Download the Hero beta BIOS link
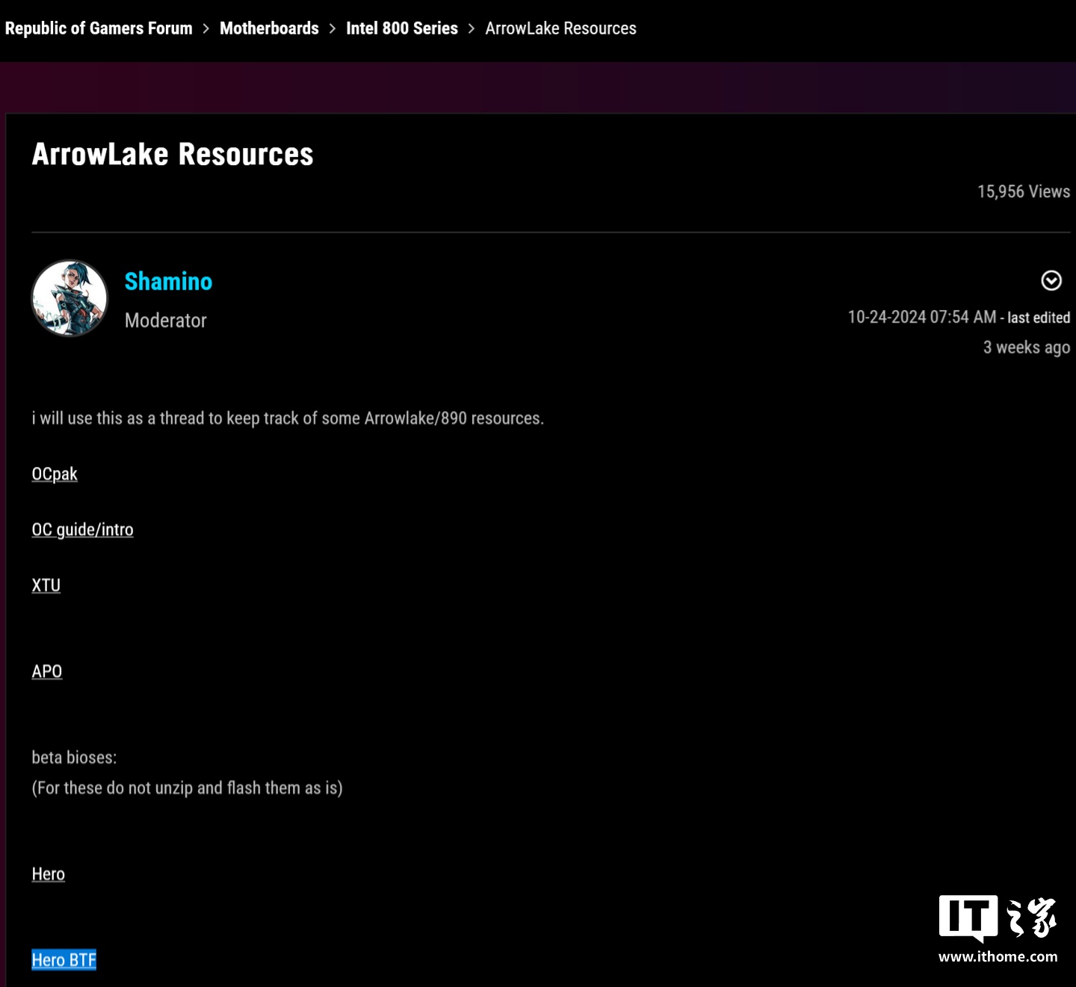The width and height of the screenshot is (1076, 987). [x=49, y=874]
